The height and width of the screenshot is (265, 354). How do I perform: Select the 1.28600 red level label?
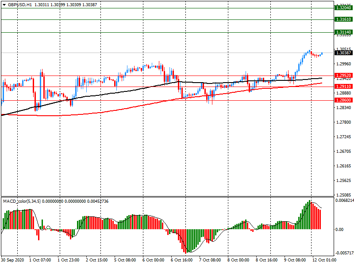click(x=343, y=100)
